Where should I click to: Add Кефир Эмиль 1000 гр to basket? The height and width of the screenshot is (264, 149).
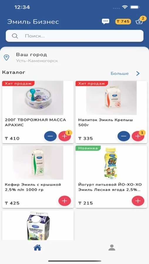pos(65,201)
